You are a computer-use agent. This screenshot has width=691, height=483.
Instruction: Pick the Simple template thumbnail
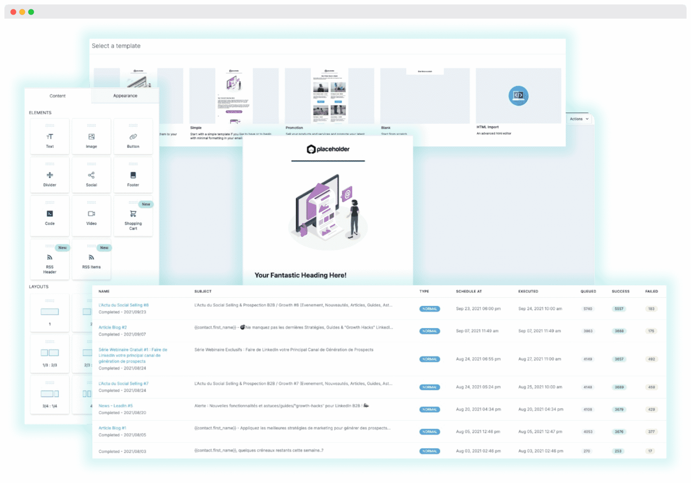point(234,96)
